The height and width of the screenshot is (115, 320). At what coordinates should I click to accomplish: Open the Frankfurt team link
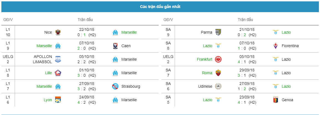(204, 59)
